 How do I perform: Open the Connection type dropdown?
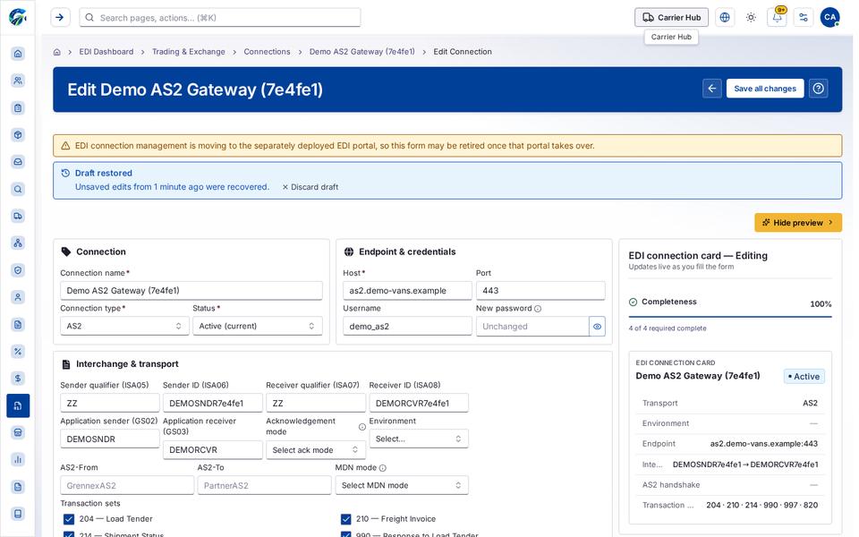coord(124,326)
